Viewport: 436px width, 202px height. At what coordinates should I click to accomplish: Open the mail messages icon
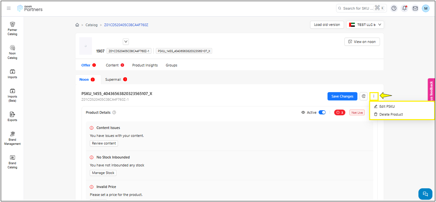415,8
